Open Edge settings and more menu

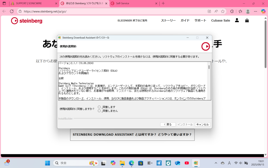pyautogui.click(x=255, y=11)
